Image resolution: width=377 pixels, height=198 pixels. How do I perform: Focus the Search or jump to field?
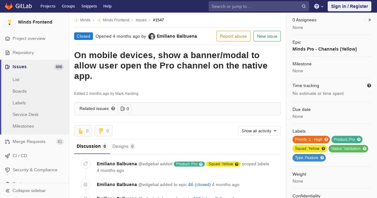tap(259, 6)
